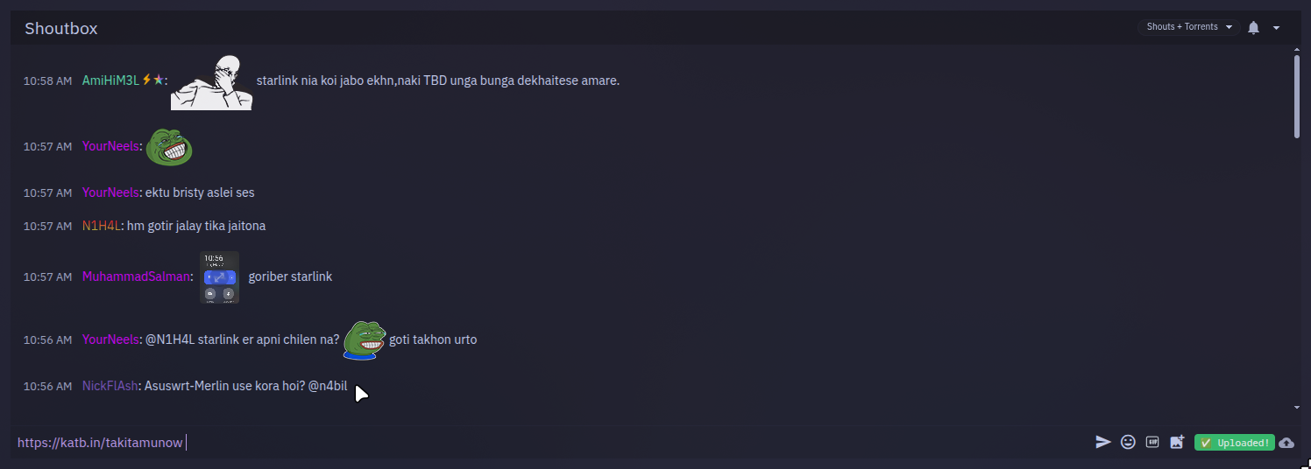
Task: Open AmiHiM3L's user profile
Action: (x=110, y=80)
